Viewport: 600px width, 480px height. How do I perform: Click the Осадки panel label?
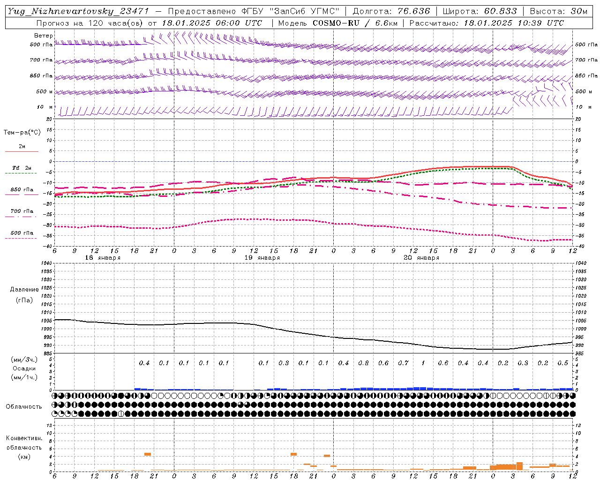pos(24,368)
